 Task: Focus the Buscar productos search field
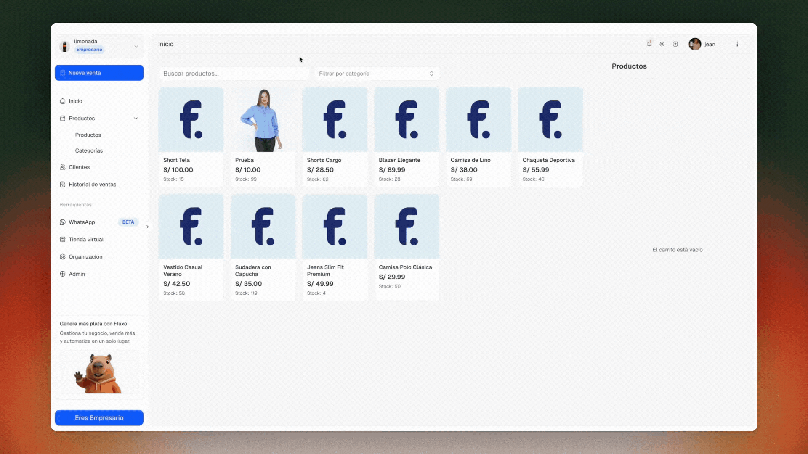point(234,74)
